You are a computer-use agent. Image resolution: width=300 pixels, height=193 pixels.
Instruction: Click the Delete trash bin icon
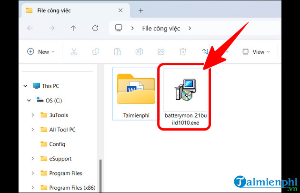[x=183, y=51]
